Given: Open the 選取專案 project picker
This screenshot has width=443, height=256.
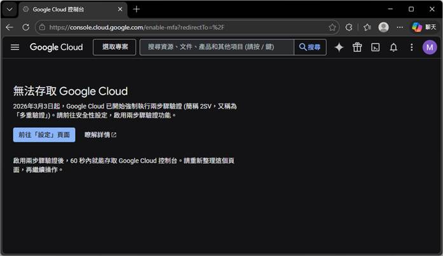Looking at the screenshot, I should 114,48.
